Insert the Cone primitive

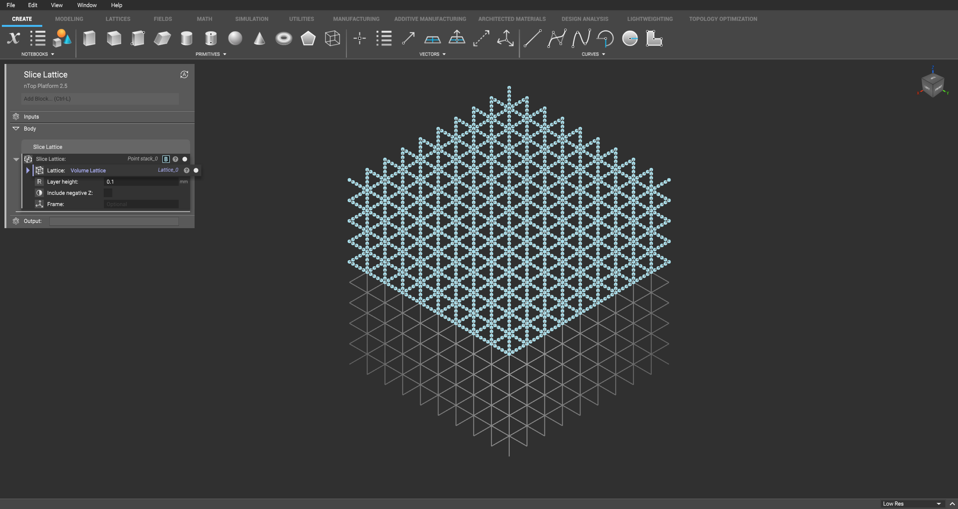(259, 38)
